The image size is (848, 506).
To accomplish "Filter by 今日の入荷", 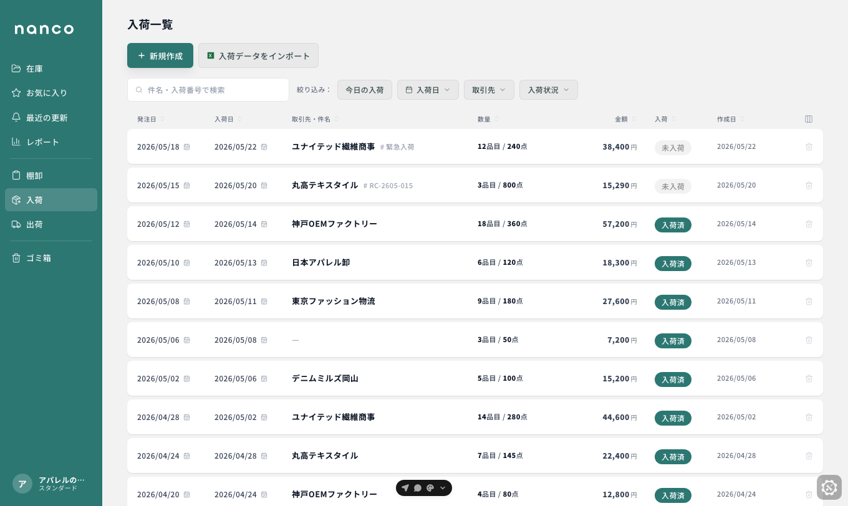I will click(x=365, y=90).
